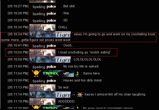
Task: Click Haseo's avatar on the crotch eating message
Action: [x=42, y=52]
